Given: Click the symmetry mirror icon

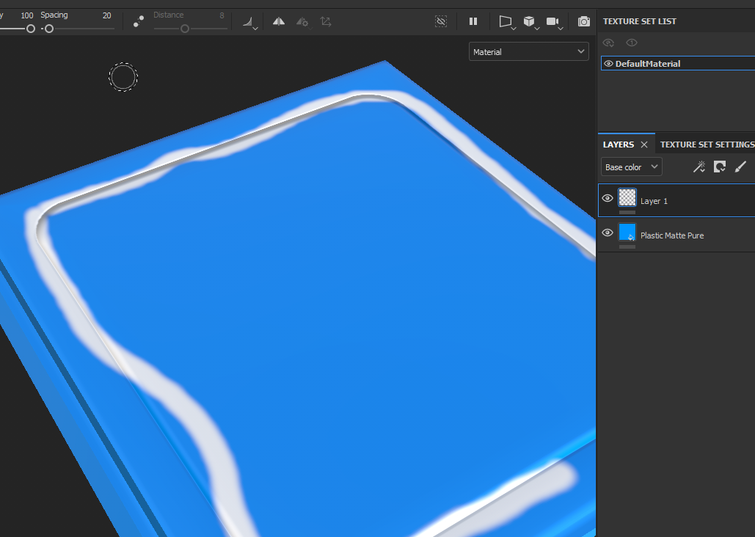Looking at the screenshot, I should [279, 22].
